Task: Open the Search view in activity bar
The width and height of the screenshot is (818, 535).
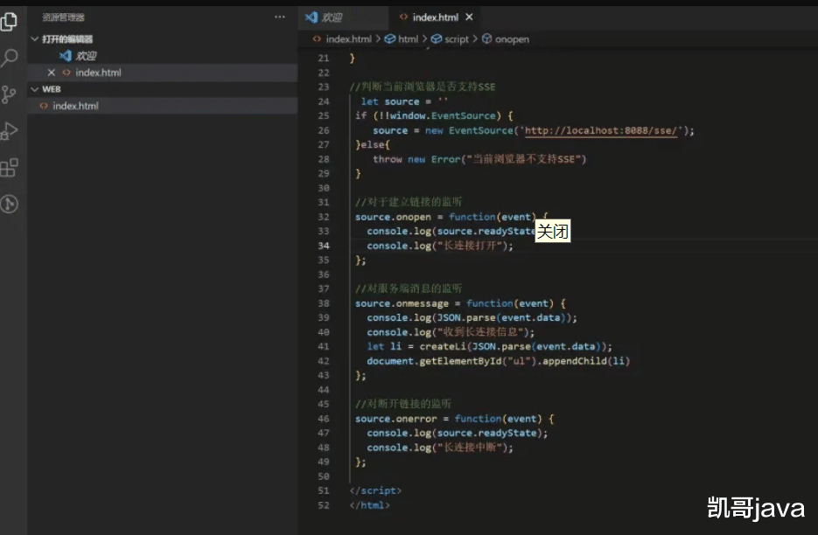Action: click(x=10, y=59)
